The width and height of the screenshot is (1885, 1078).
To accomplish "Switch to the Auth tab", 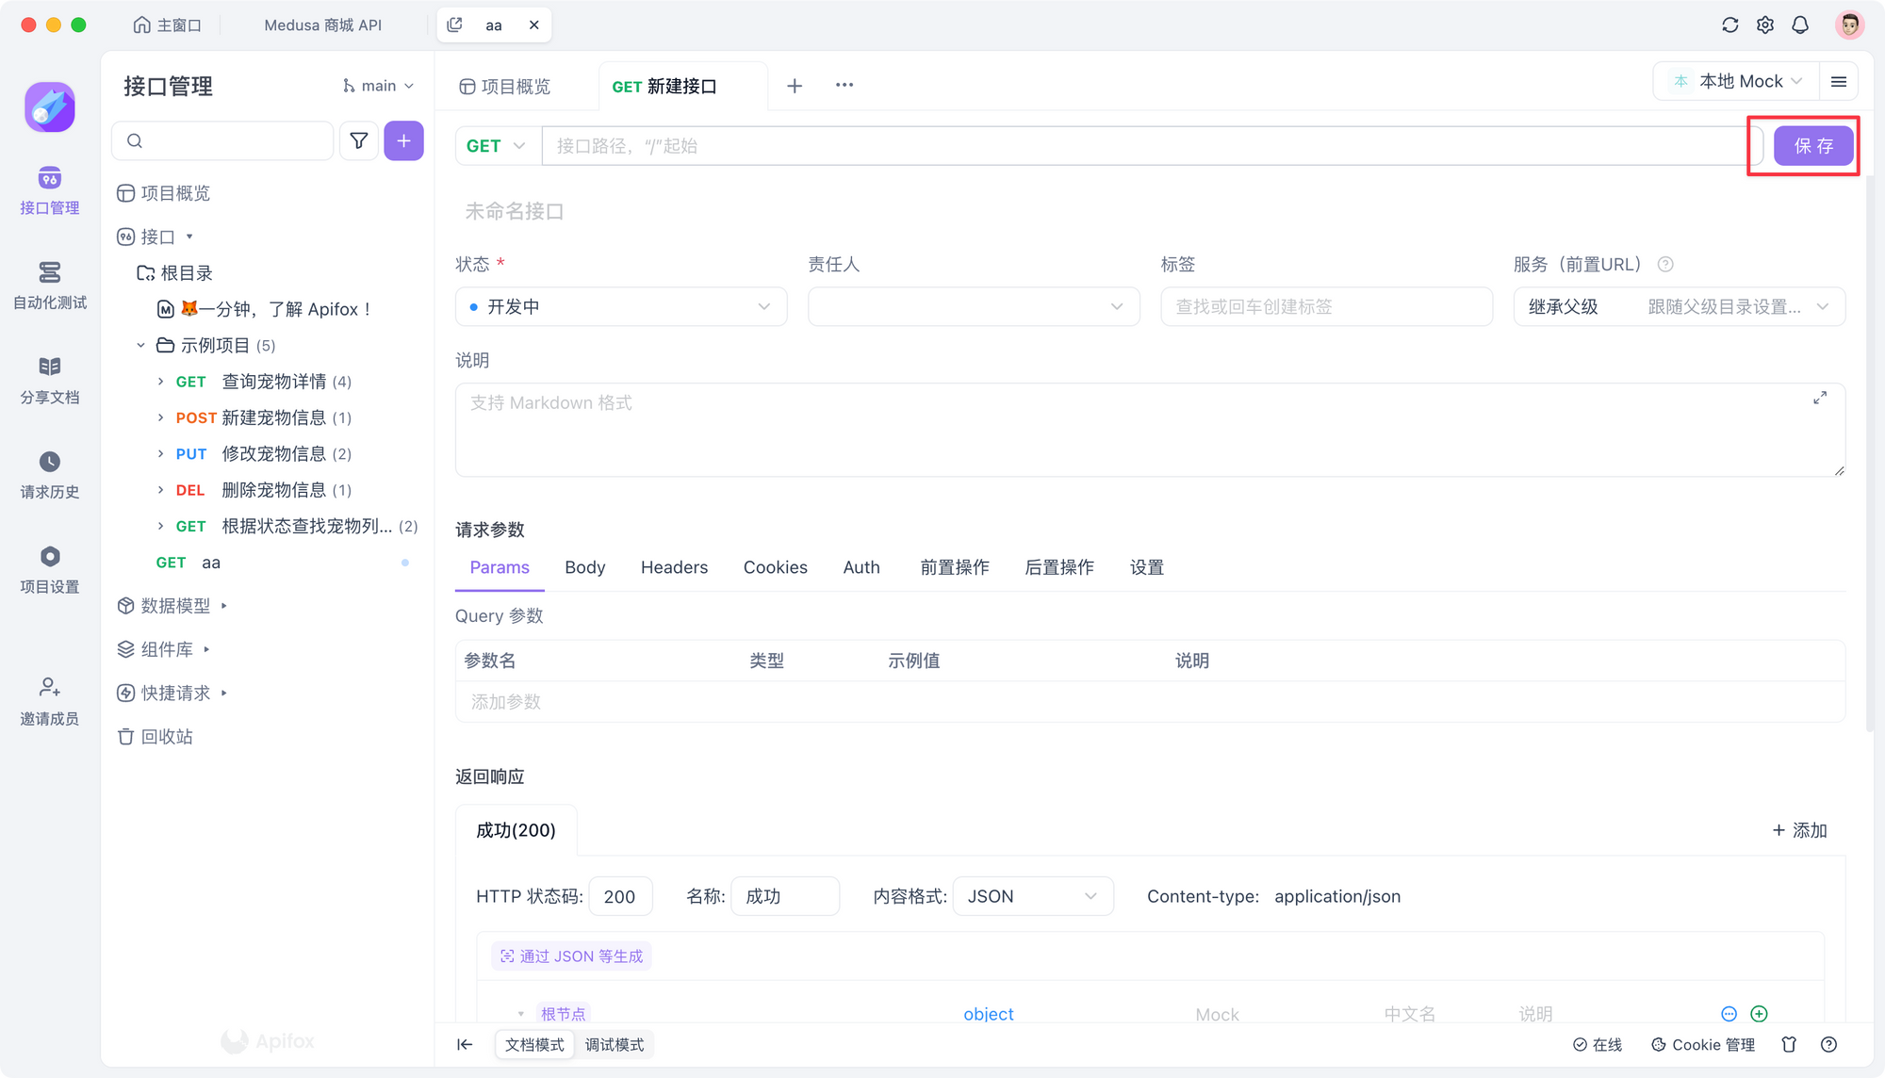I will (861, 567).
